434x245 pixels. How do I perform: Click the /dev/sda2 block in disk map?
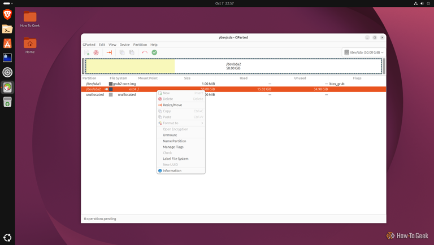pos(233,66)
